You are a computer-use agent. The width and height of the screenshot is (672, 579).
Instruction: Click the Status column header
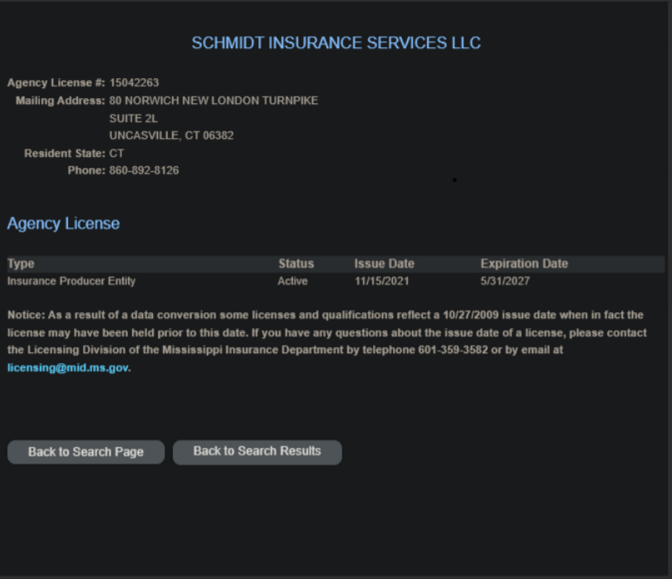(296, 263)
